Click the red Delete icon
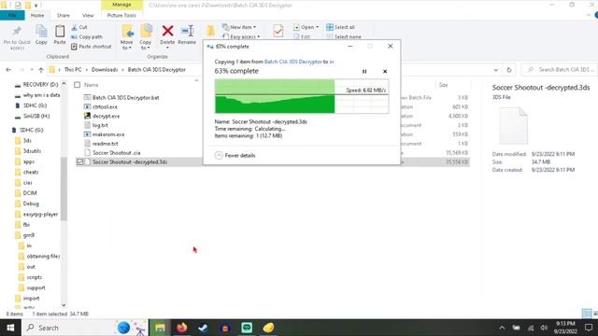The image size is (598, 336). (x=167, y=31)
